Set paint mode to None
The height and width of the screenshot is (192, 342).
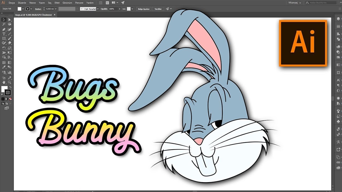point(10,99)
